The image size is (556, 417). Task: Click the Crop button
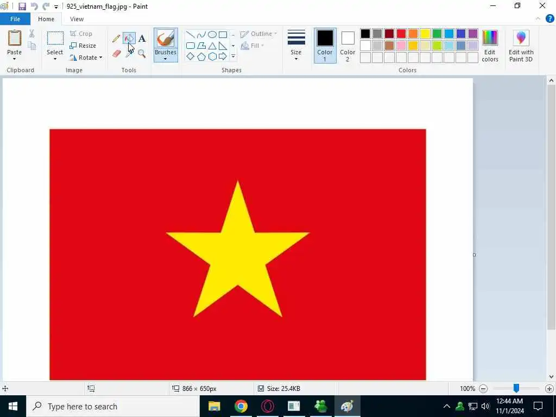point(81,34)
